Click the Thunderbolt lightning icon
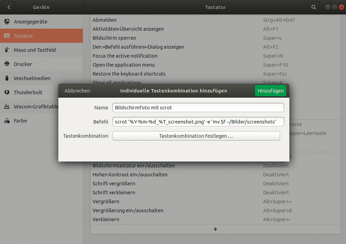The image size is (346, 244). [7, 92]
